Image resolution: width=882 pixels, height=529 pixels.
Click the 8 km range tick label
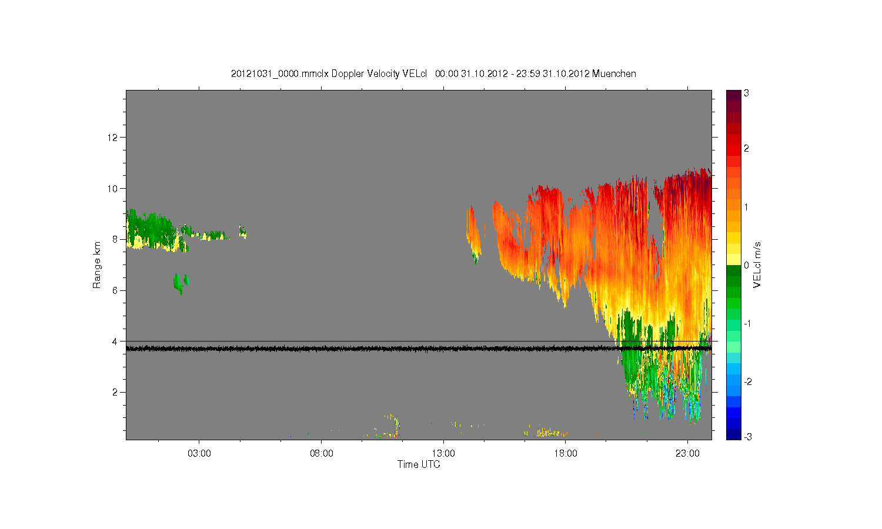pyautogui.click(x=115, y=239)
